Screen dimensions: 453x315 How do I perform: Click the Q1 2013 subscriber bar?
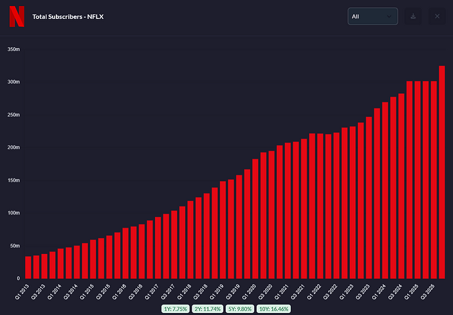click(x=28, y=267)
